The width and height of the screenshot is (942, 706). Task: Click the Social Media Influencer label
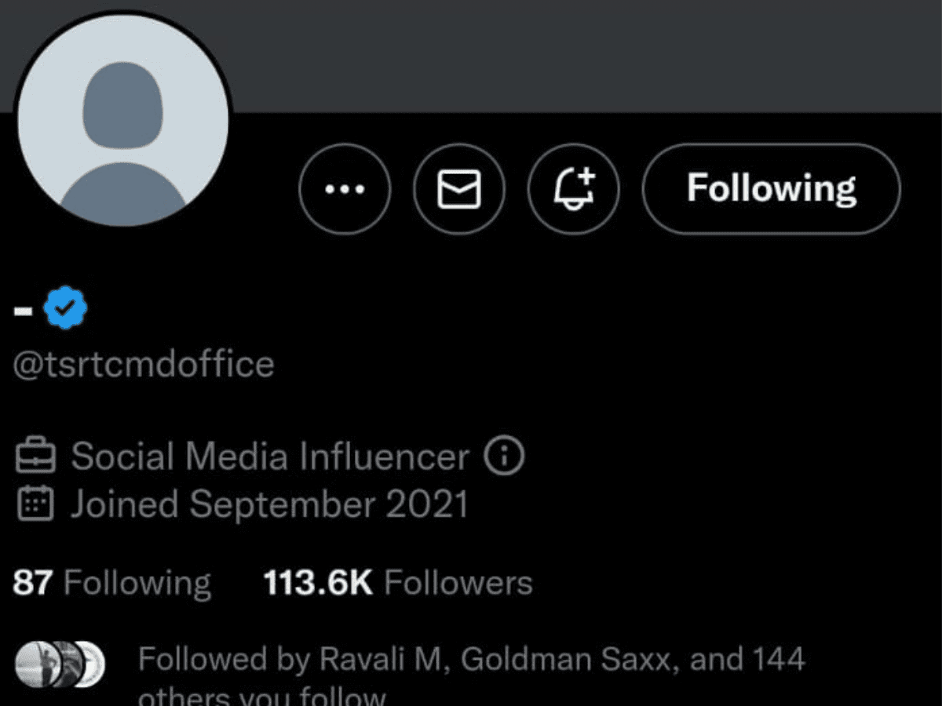point(270,457)
